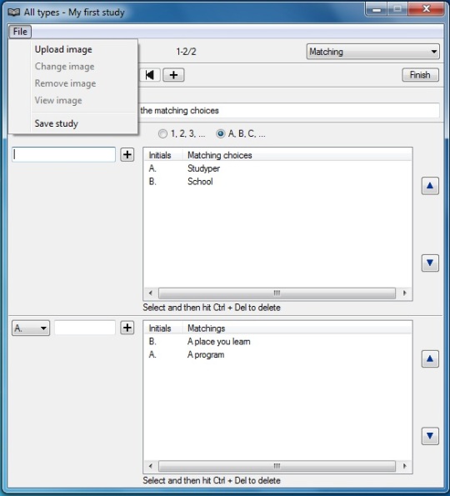Click the Matchings list horizontal scrollbar thumb
This screenshot has width=450, height=496.
[x=277, y=466]
